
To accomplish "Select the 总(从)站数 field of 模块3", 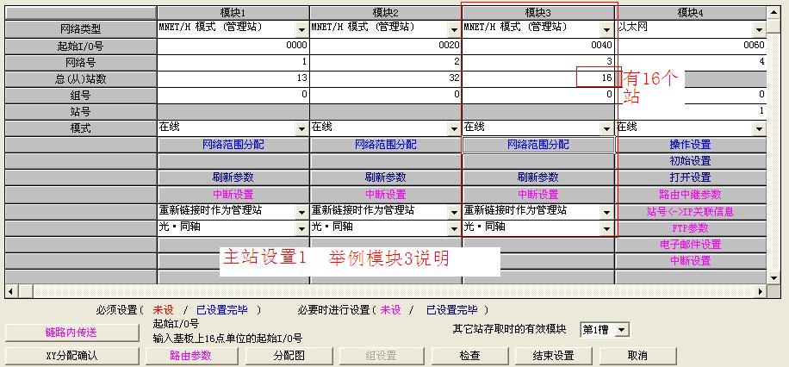I will click(538, 78).
